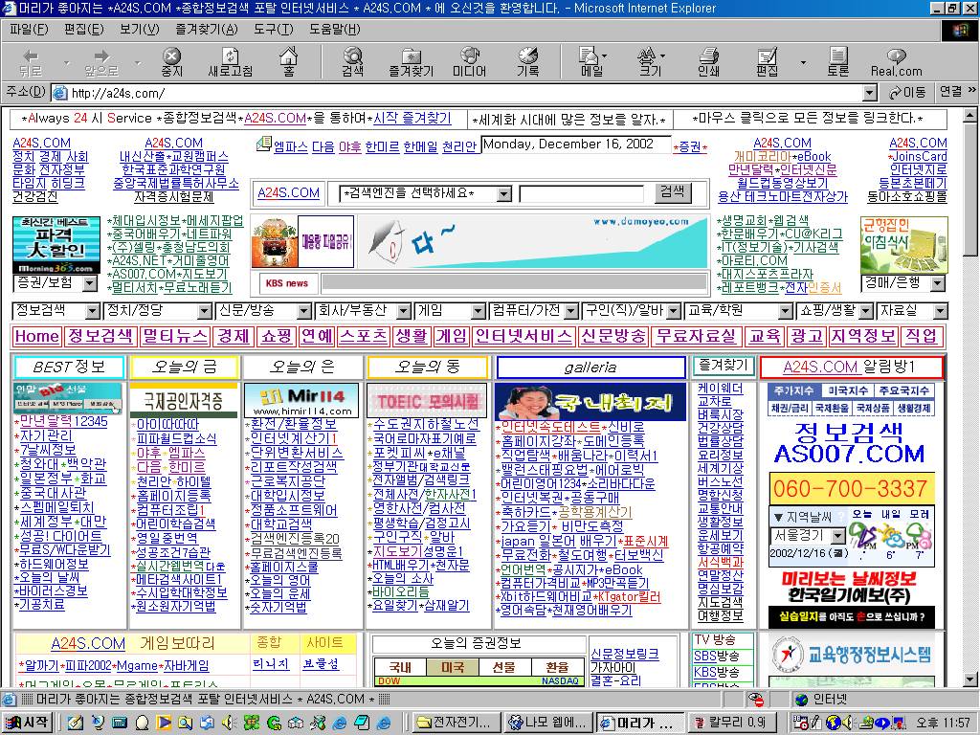Click the 교통안내 link in the favorites column

coord(721,508)
